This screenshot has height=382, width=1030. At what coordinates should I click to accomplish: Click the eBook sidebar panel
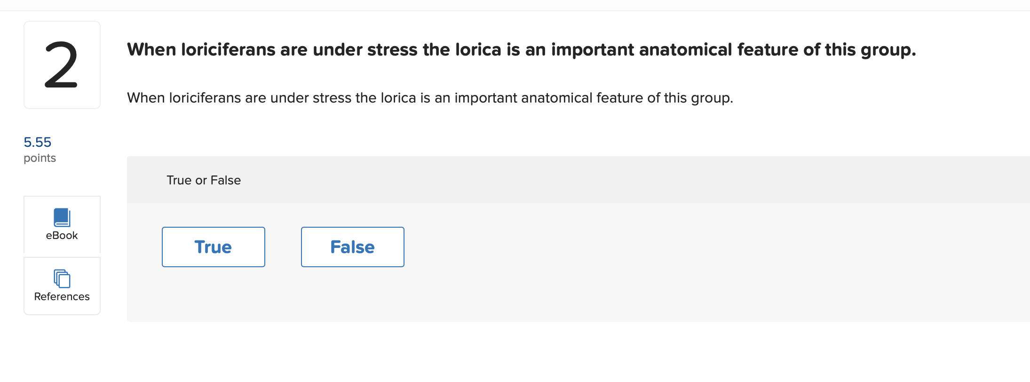[62, 225]
